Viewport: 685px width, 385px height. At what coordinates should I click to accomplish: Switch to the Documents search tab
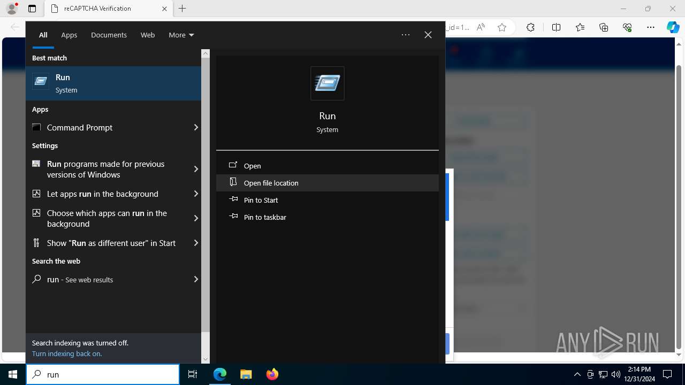(x=109, y=35)
